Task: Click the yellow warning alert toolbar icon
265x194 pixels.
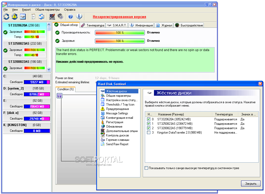Action: tap(15, 17)
